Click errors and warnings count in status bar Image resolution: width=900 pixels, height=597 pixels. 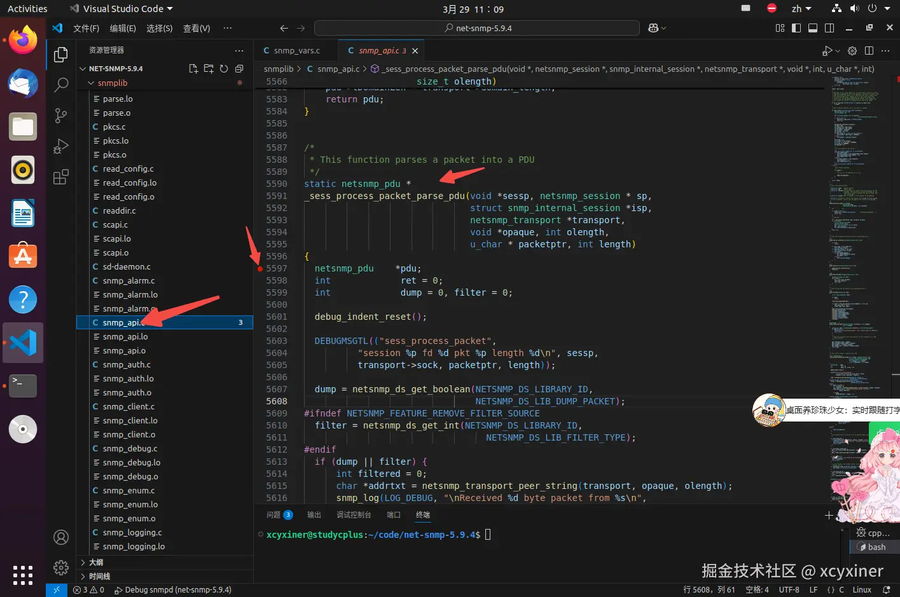click(x=88, y=590)
